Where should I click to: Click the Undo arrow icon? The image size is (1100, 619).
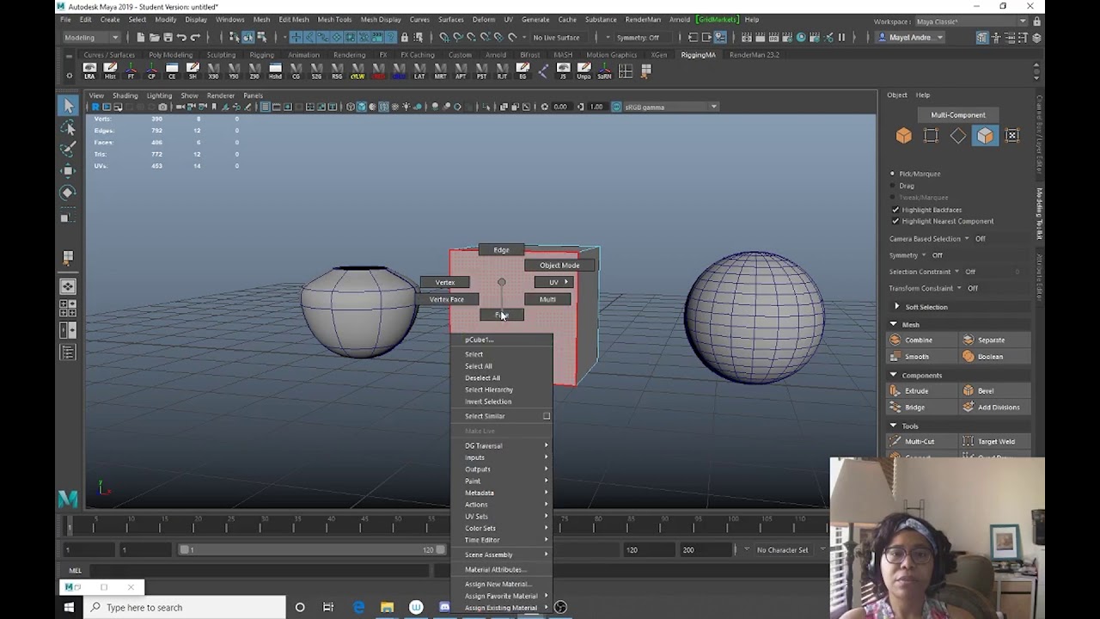pos(181,37)
